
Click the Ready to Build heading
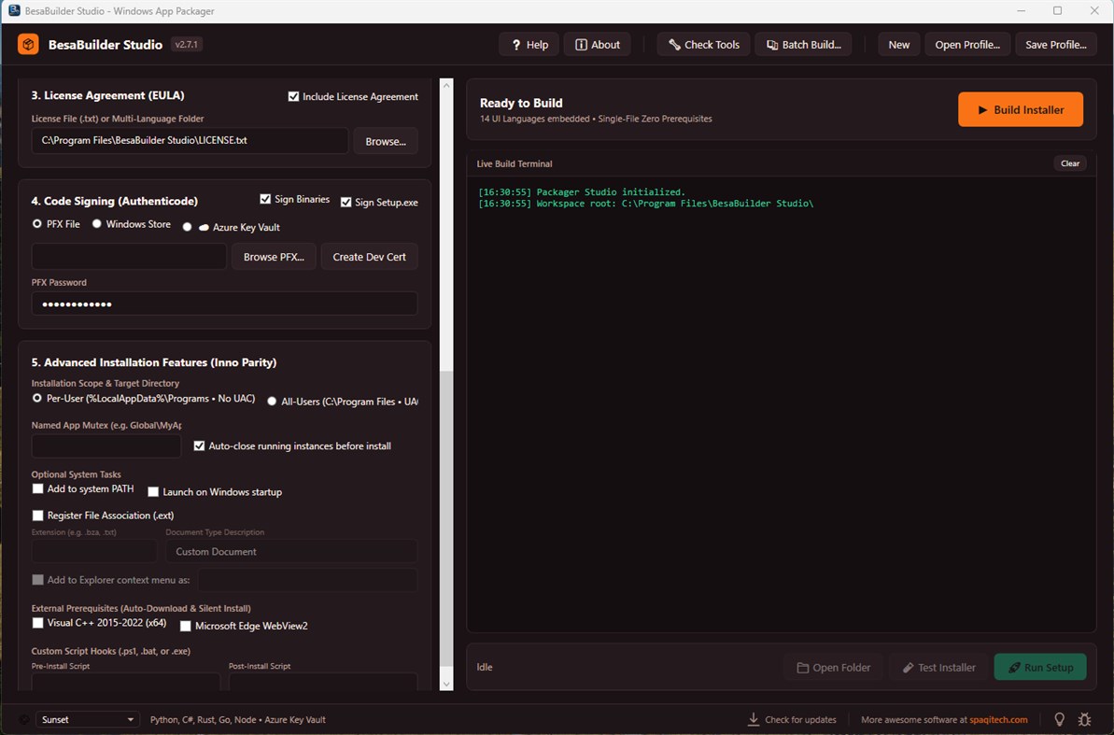(x=521, y=103)
